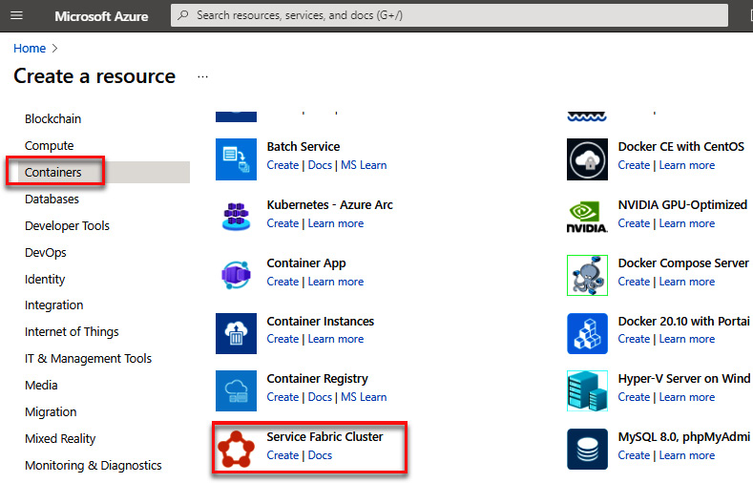Click the NVIDIA GPU-Optimized logo icon
753x483 pixels.
pyautogui.click(x=587, y=217)
